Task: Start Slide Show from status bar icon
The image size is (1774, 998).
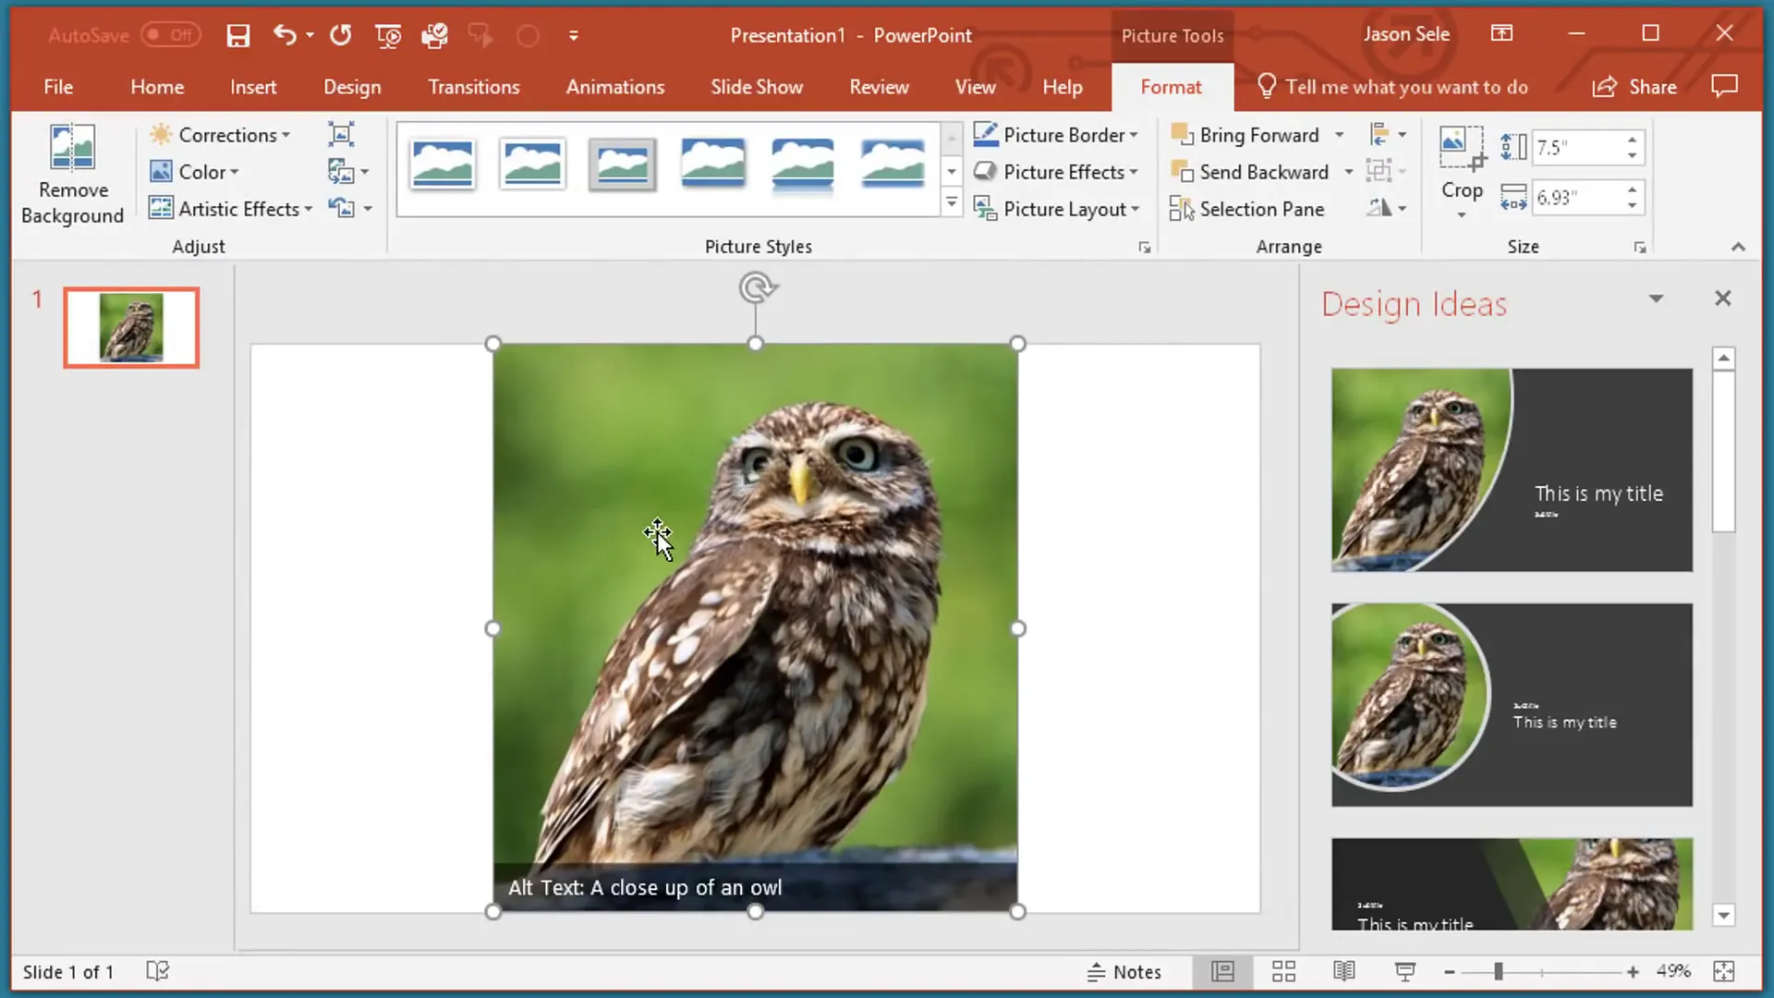Action: point(1405,971)
